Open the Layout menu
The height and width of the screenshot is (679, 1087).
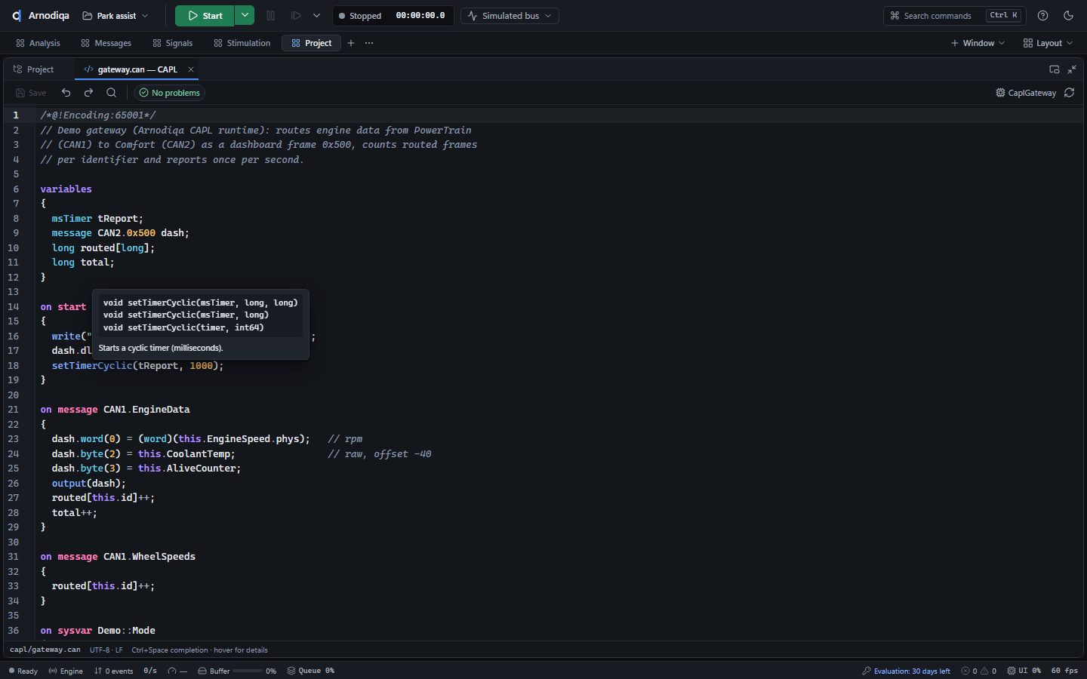click(x=1048, y=43)
